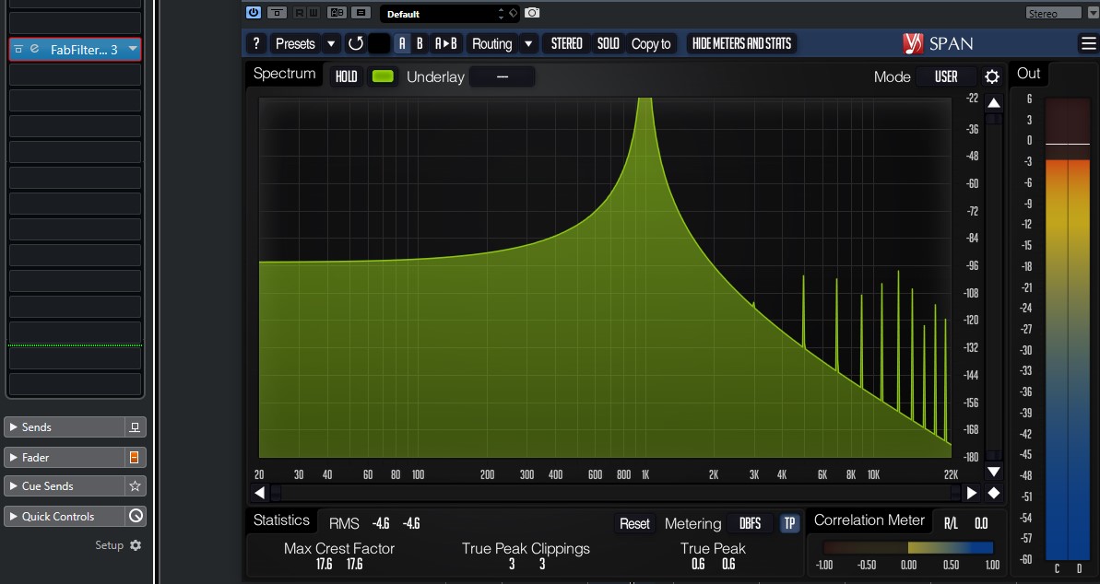The width and height of the screenshot is (1100, 584).
Task: Click preset up/down stepper arrows
Action: click(x=501, y=13)
